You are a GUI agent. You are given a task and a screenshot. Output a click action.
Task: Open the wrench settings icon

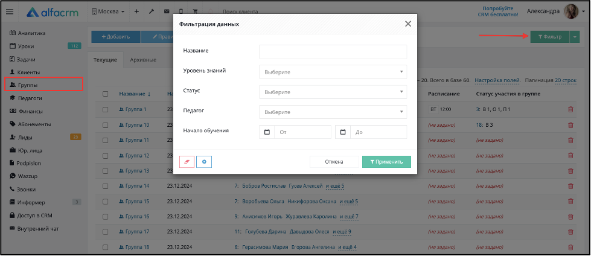152,11
